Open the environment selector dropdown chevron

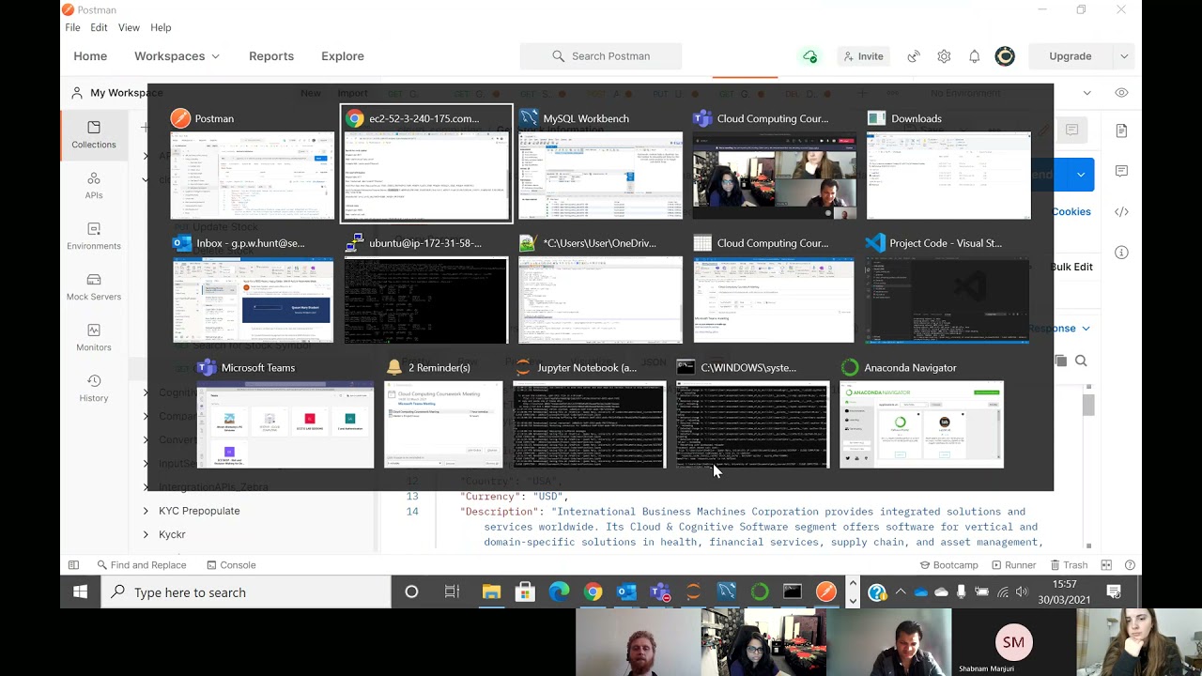[x=1086, y=93]
